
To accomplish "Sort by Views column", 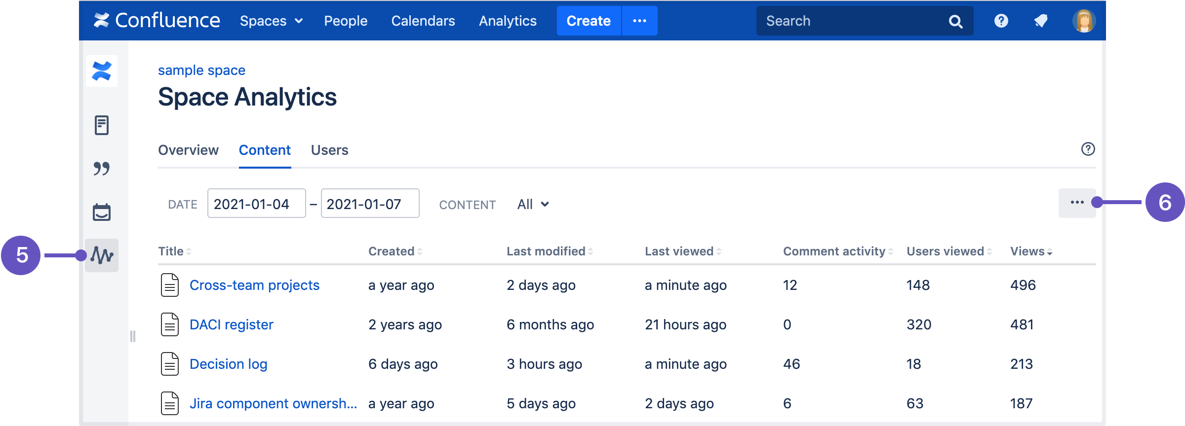I will tap(1031, 251).
